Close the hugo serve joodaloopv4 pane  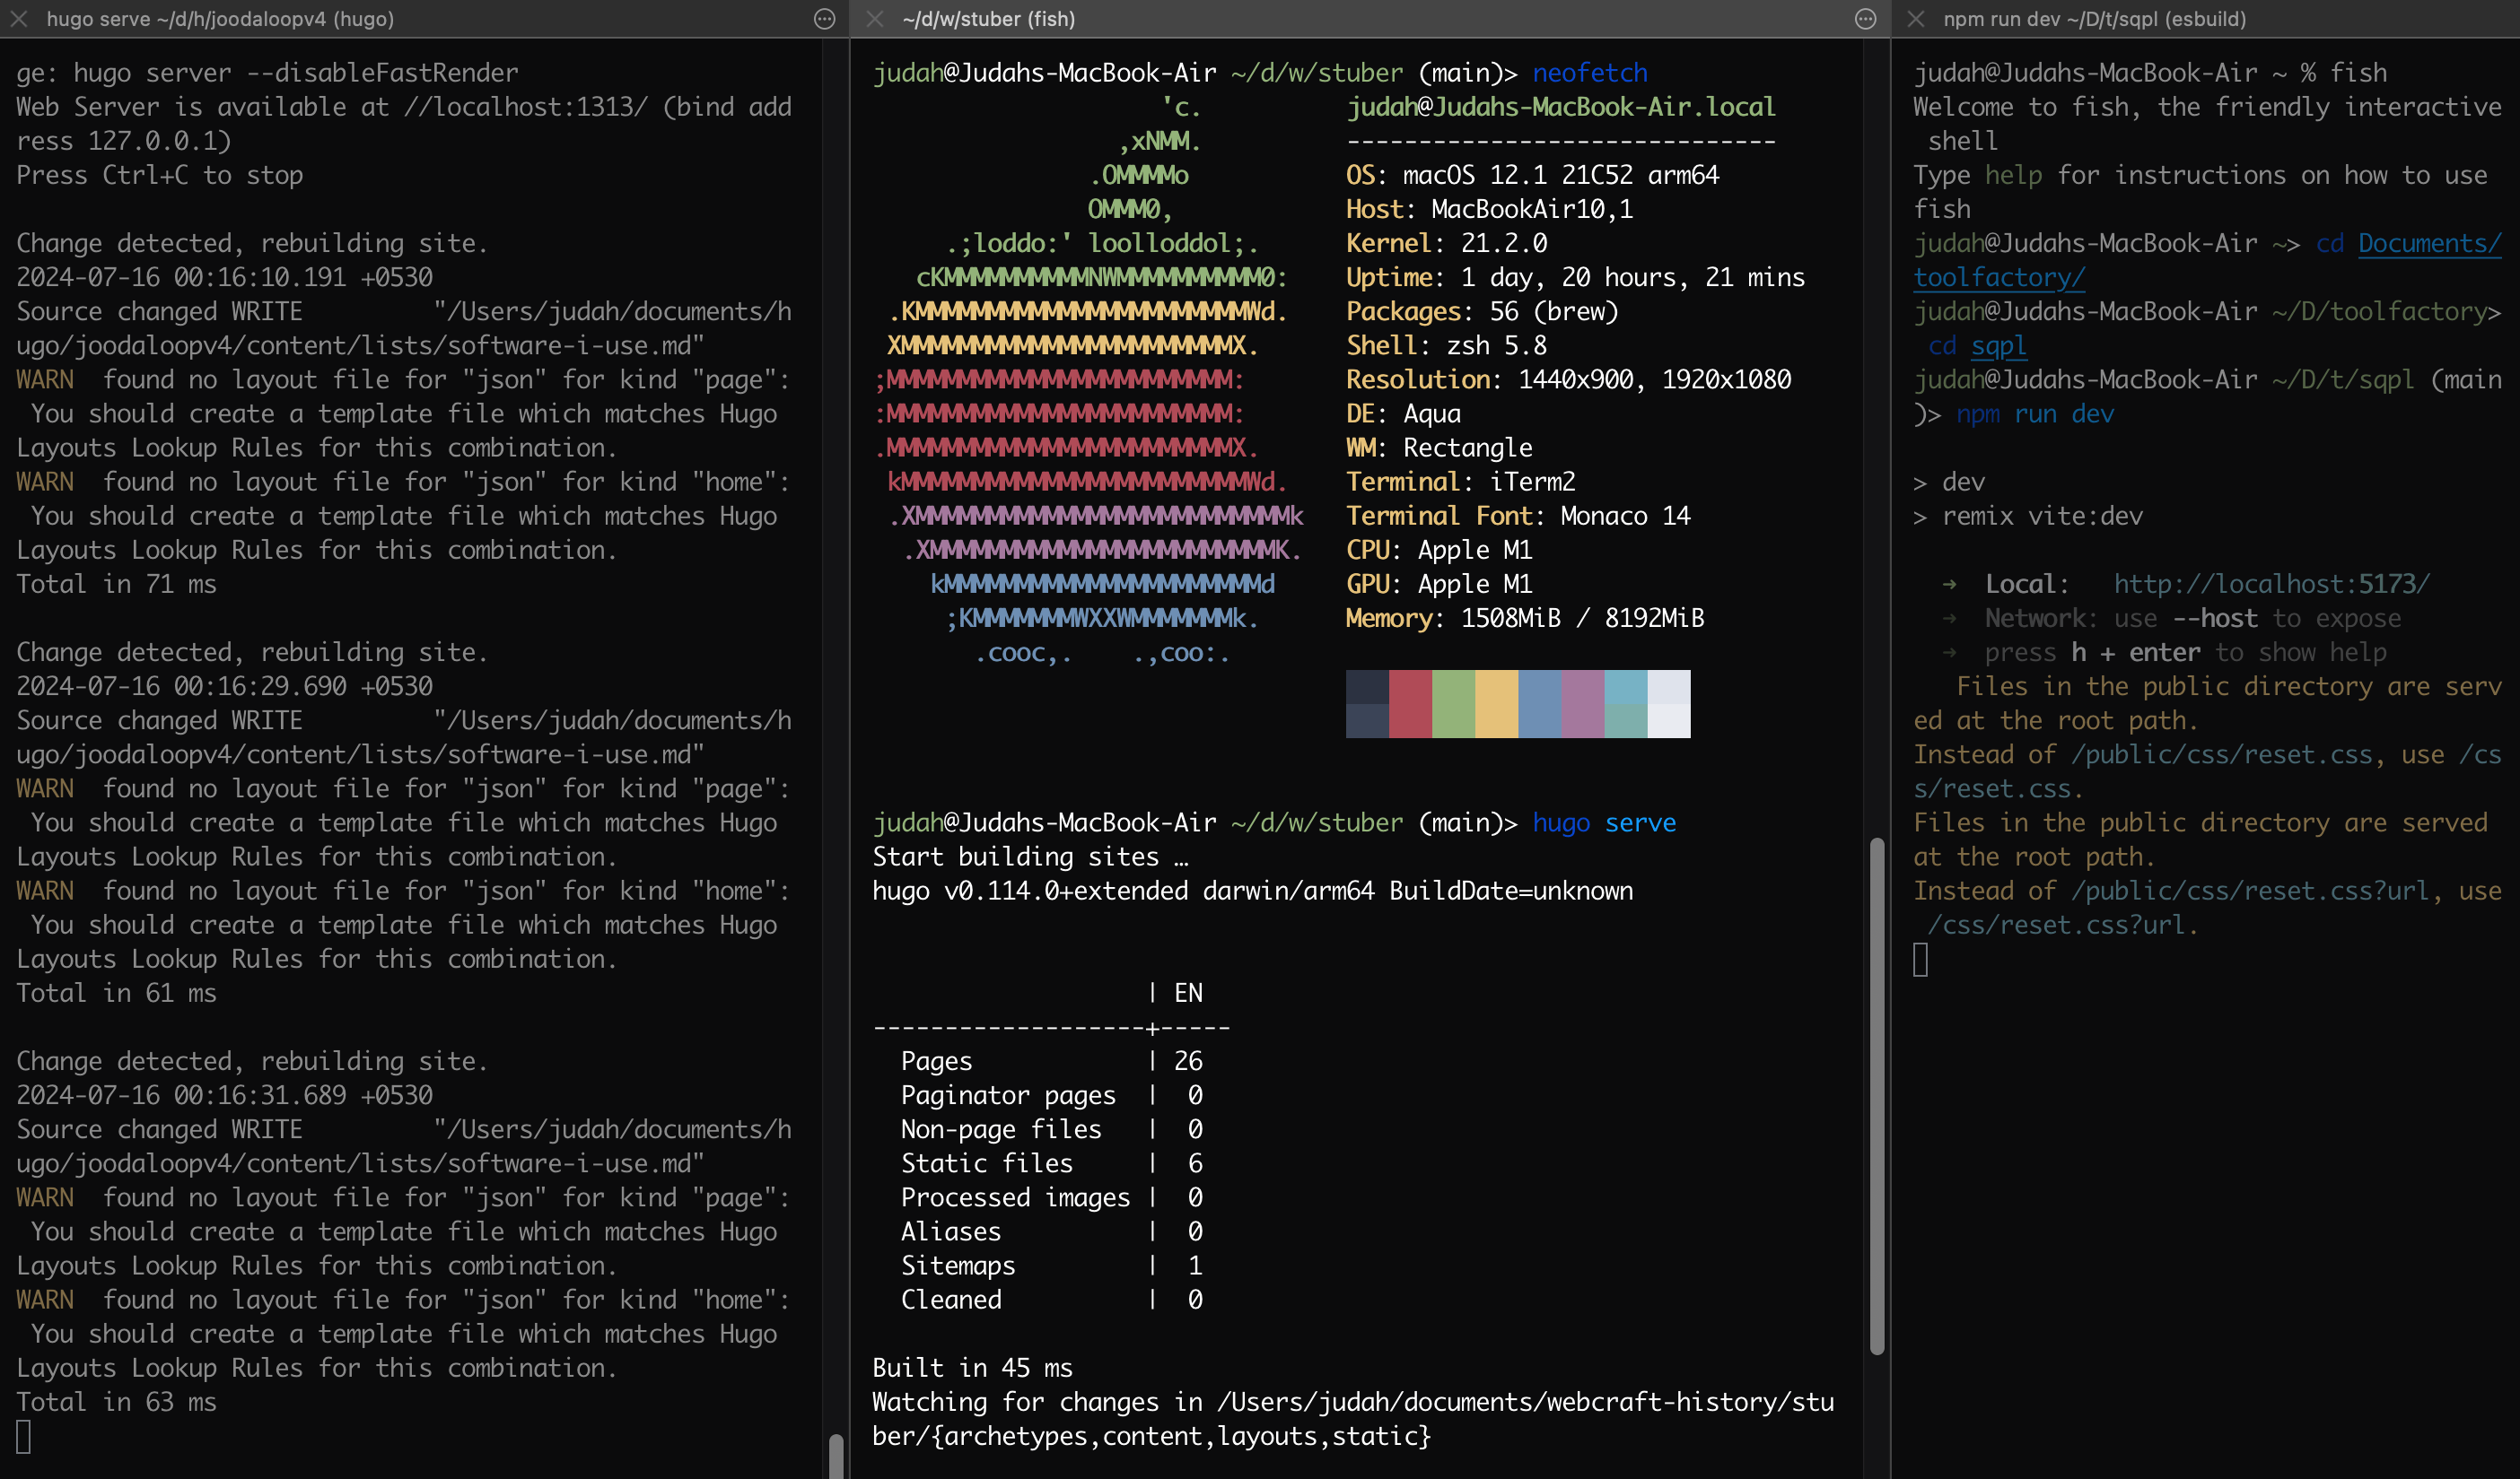[19, 19]
